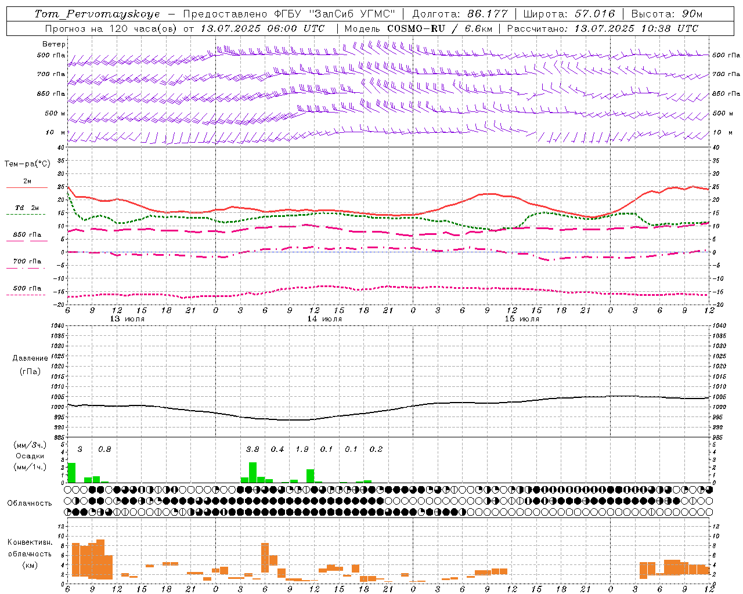Click the 15 июля date label
Viewport: 743px width, 594px height.
(x=522, y=318)
